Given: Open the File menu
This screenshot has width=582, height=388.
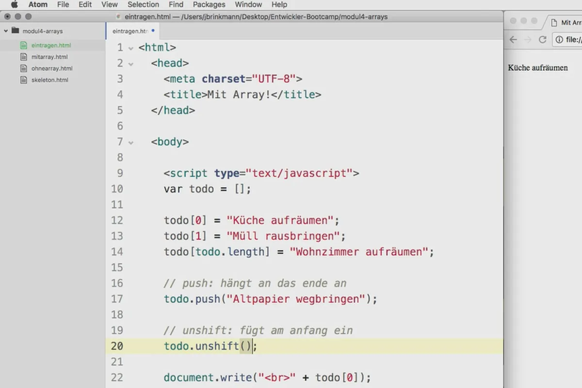Looking at the screenshot, I should click(x=63, y=4).
